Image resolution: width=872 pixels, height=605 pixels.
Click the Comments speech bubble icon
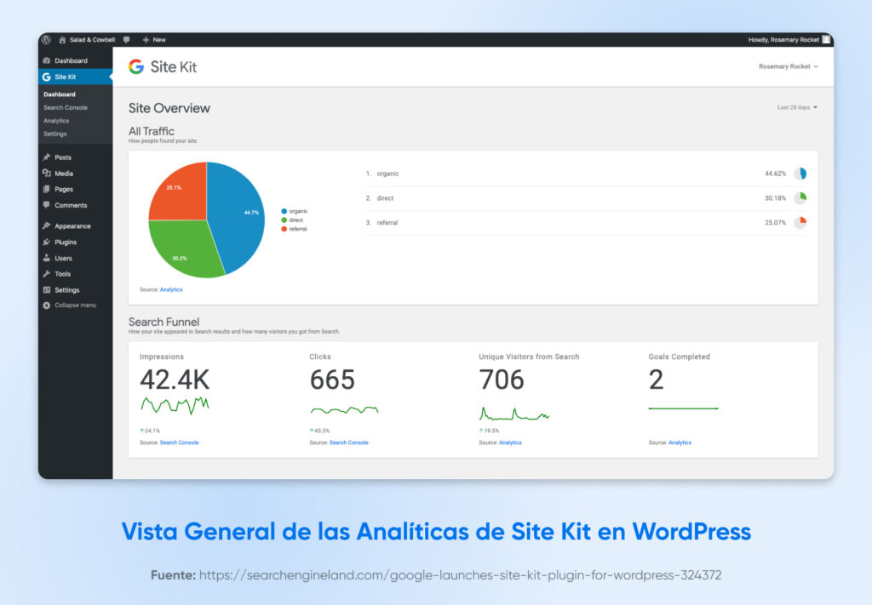click(x=46, y=205)
